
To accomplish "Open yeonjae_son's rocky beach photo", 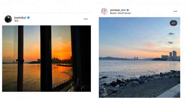I will [139, 57].
